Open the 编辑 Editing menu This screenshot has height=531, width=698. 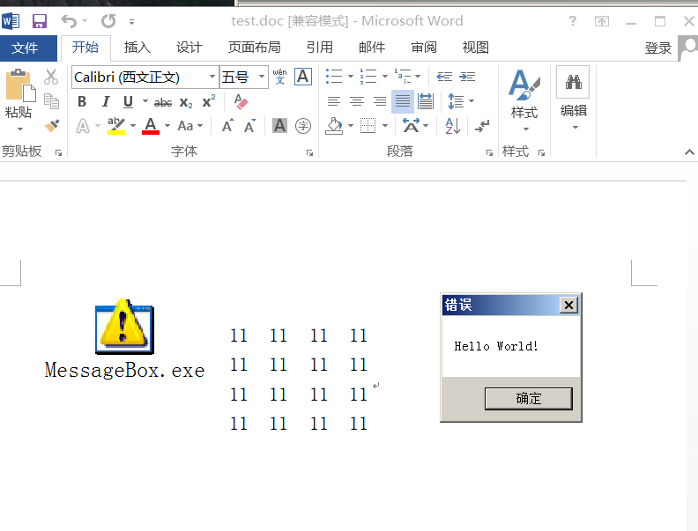pos(574,99)
